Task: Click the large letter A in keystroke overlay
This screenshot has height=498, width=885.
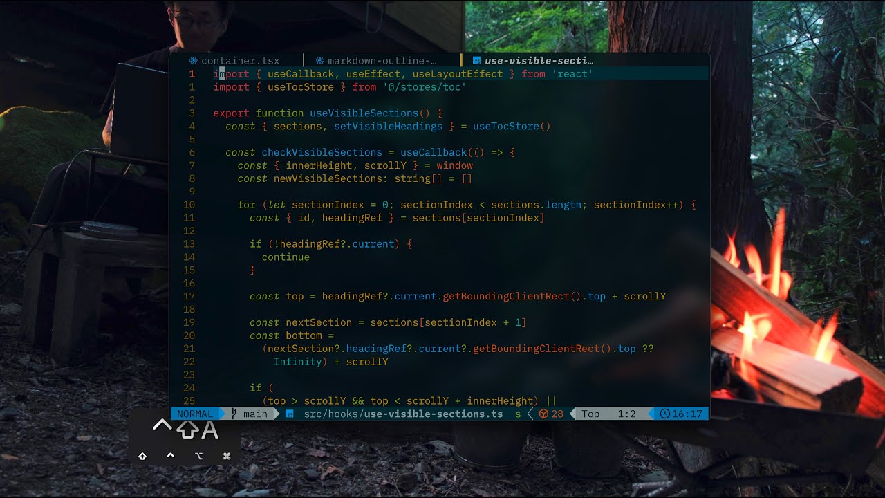Action: coord(209,430)
